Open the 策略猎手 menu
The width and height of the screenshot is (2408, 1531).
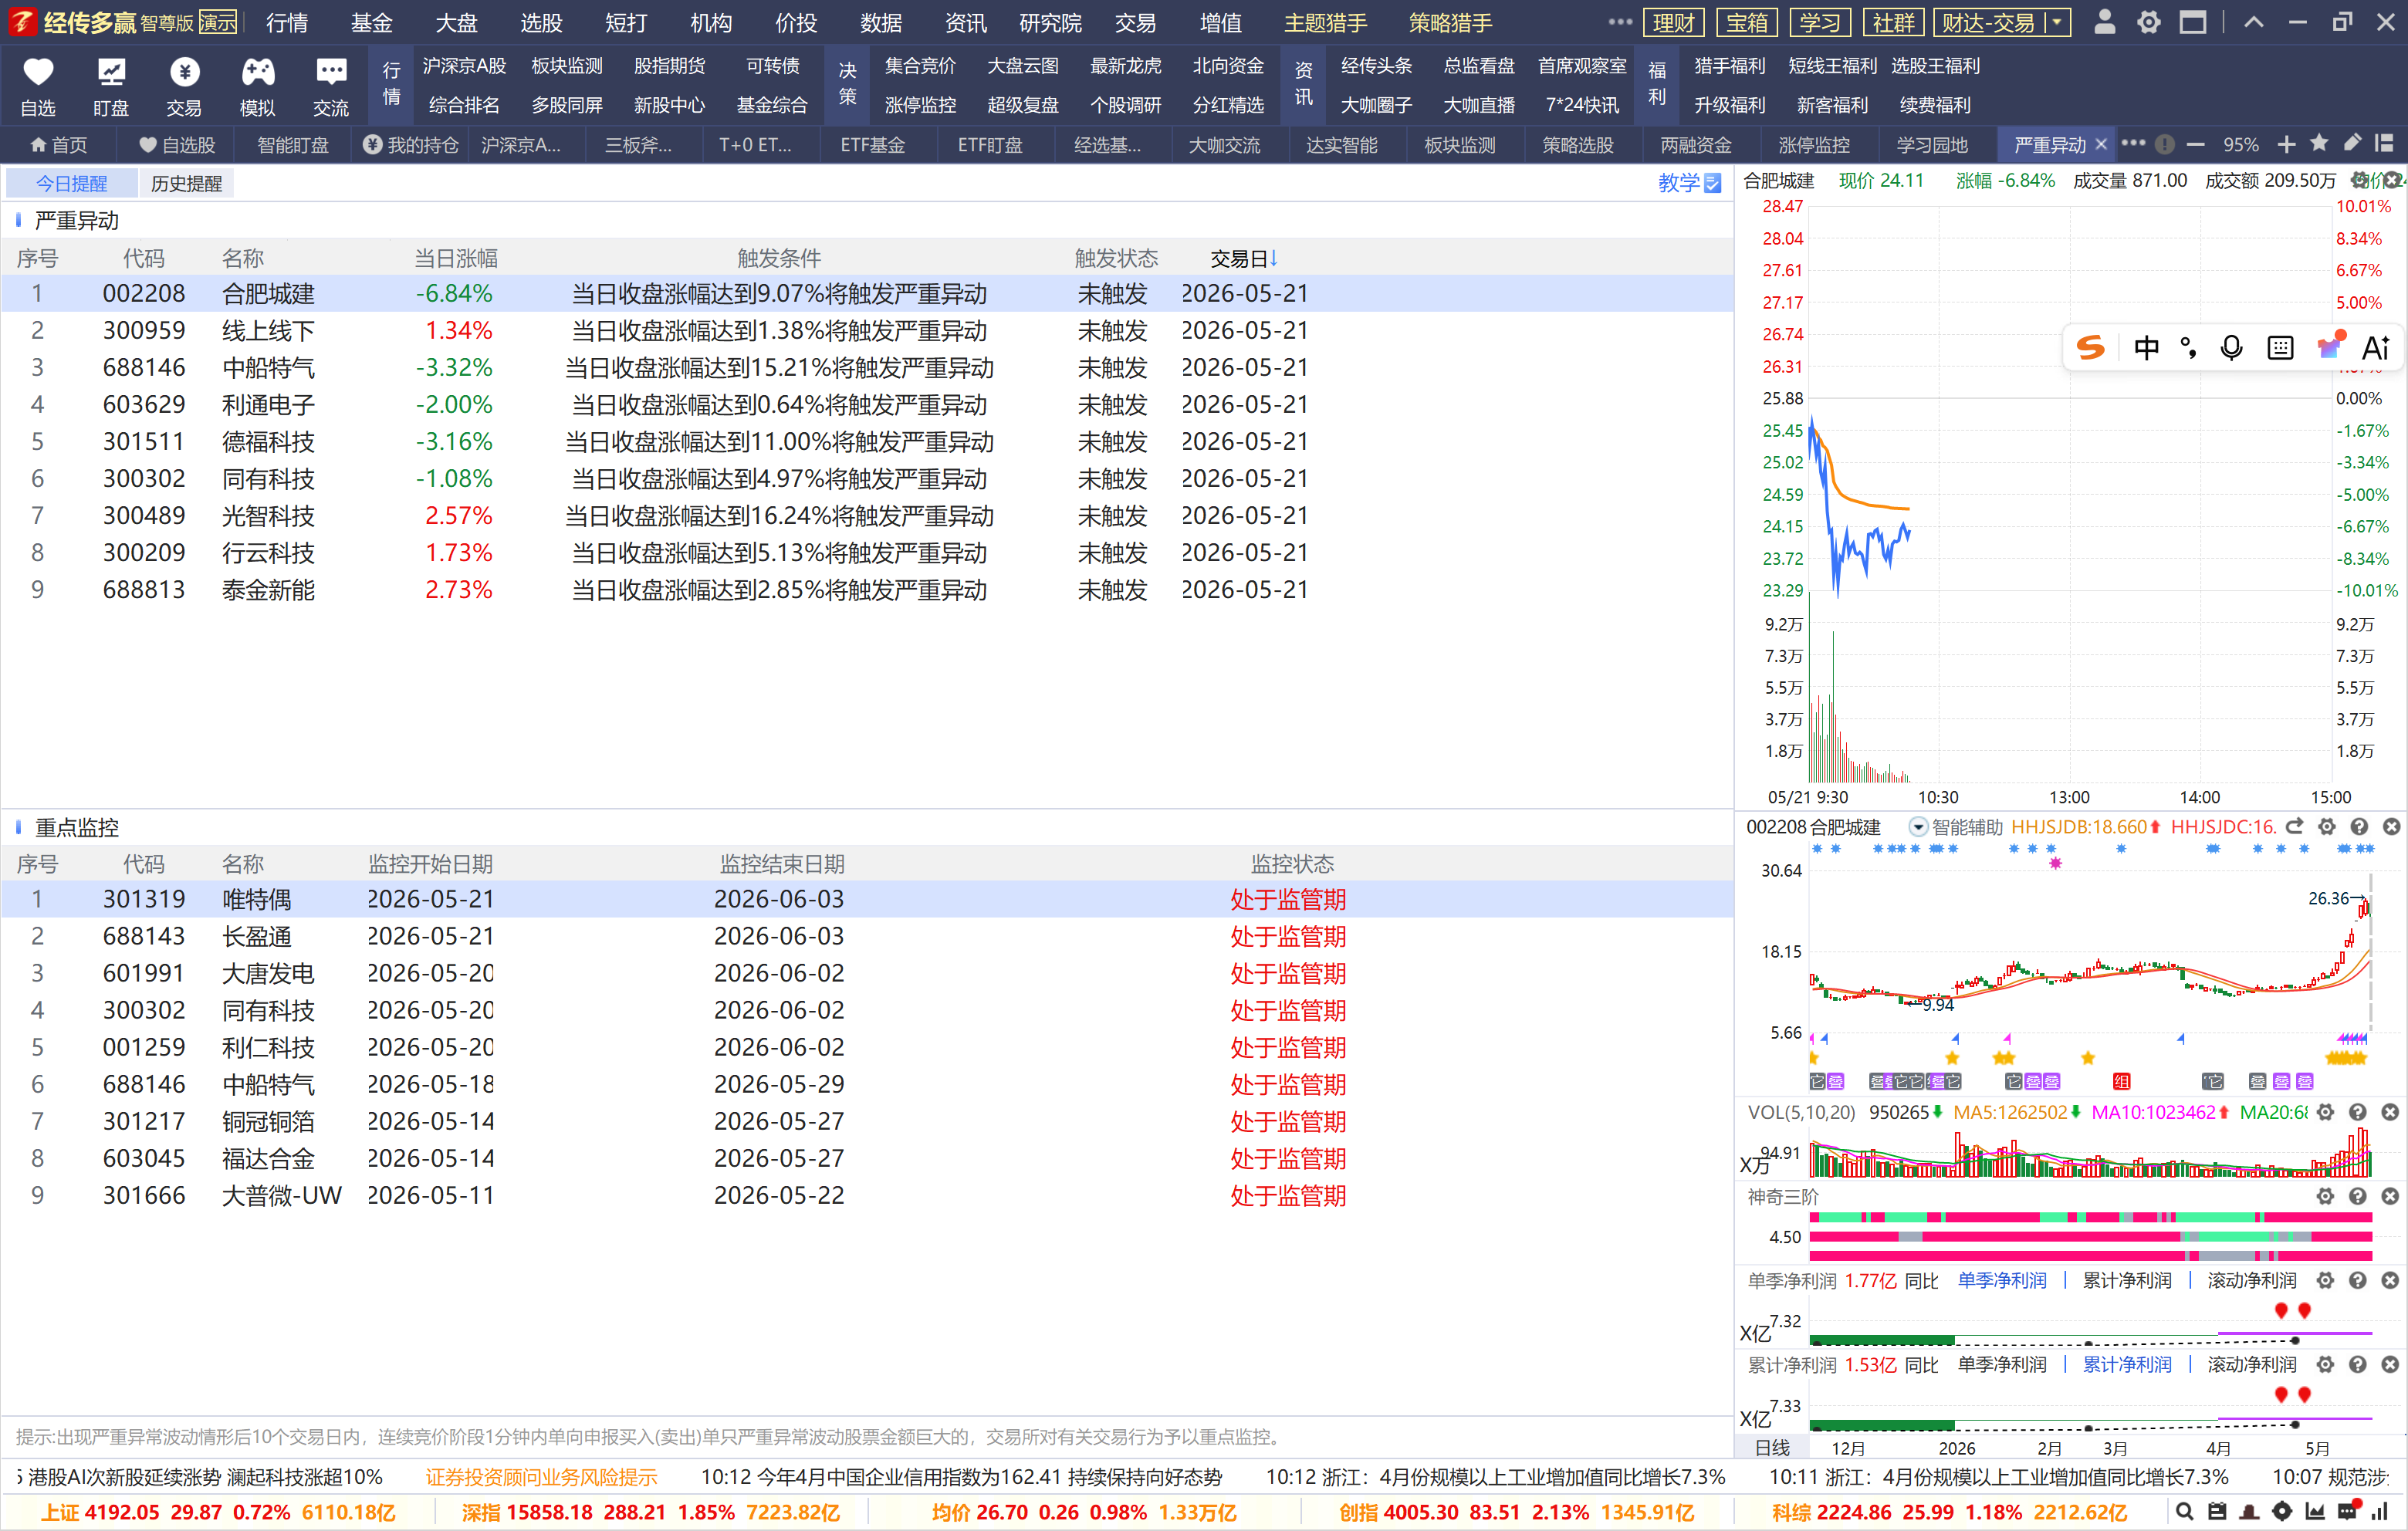pyautogui.click(x=1450, y=22)
